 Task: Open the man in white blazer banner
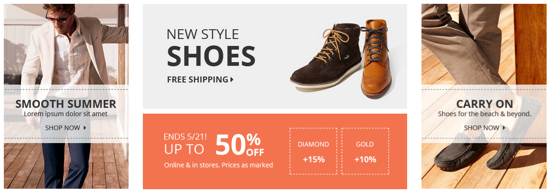click(66, 96)
